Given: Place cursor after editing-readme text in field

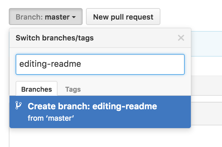Looking at the screenshot, I should coord(82,64).
